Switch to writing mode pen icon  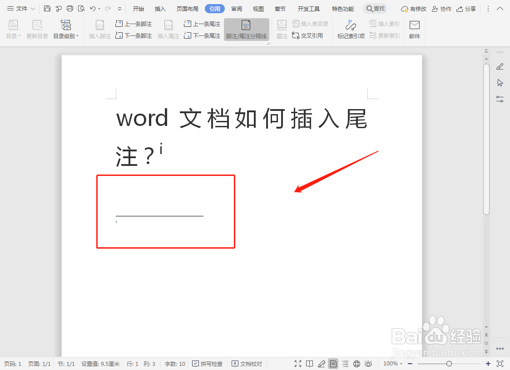322,364
